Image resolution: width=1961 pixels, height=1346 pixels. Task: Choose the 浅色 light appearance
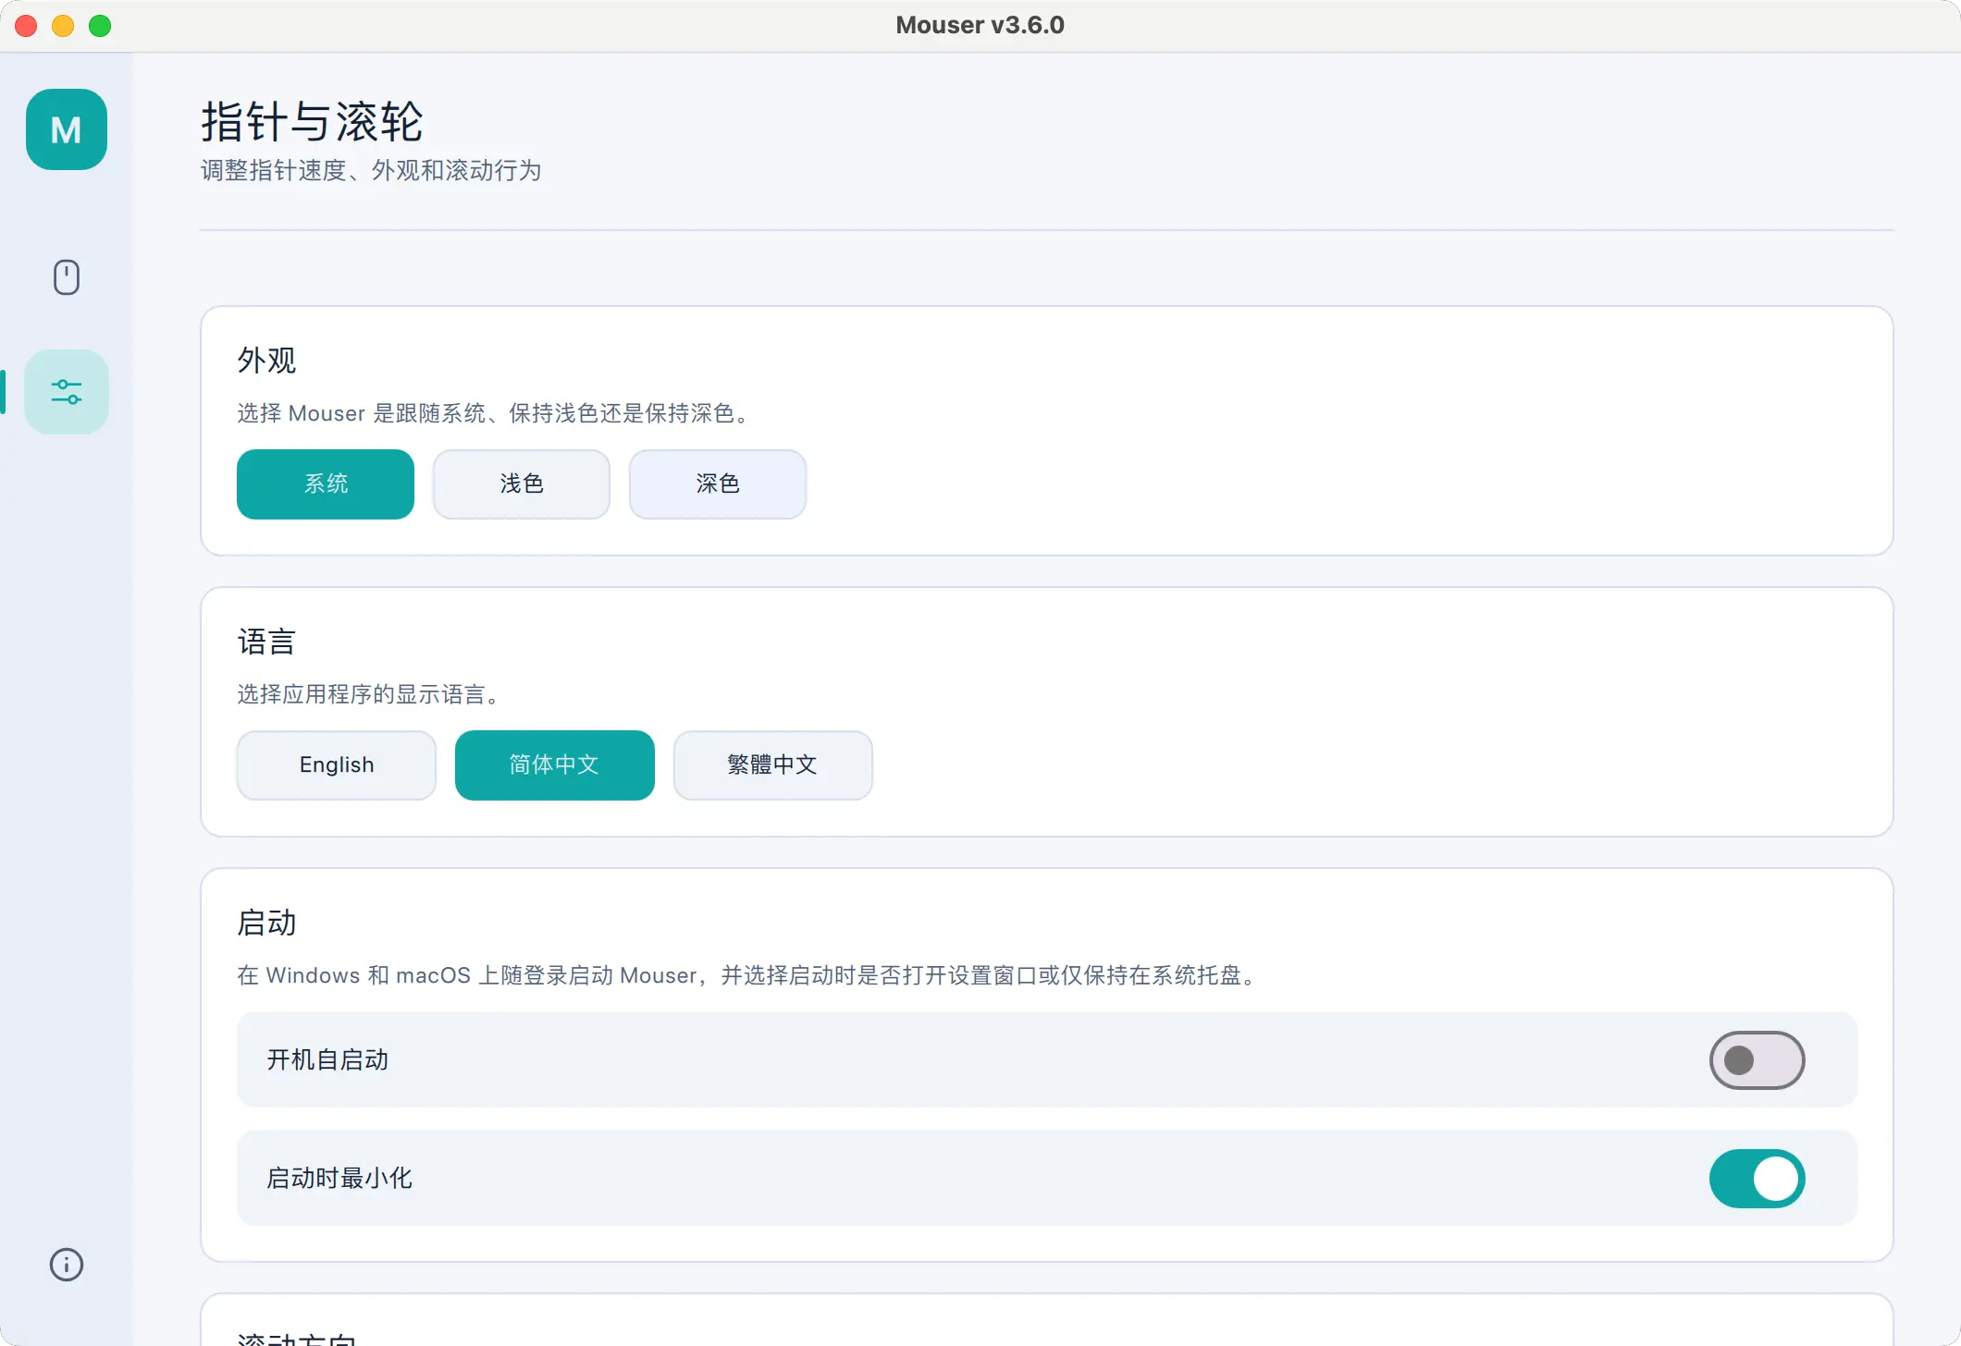(x=522, y=484)
